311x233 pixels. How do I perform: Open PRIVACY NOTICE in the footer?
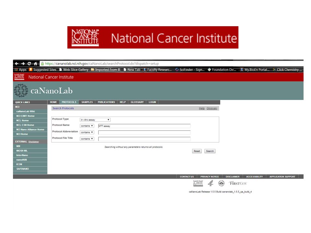(x=210, y=177)
